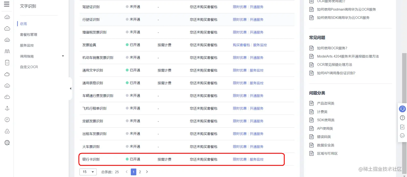
Task: Click document icon beside 错误码类
Action: (x=311, y=137)
